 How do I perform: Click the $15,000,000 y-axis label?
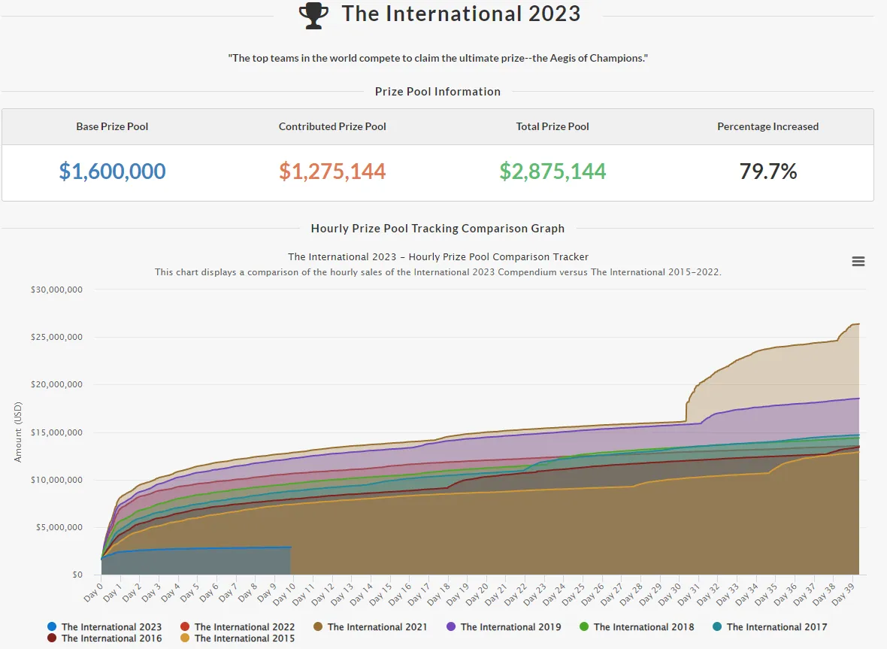(x=56, y=433)
